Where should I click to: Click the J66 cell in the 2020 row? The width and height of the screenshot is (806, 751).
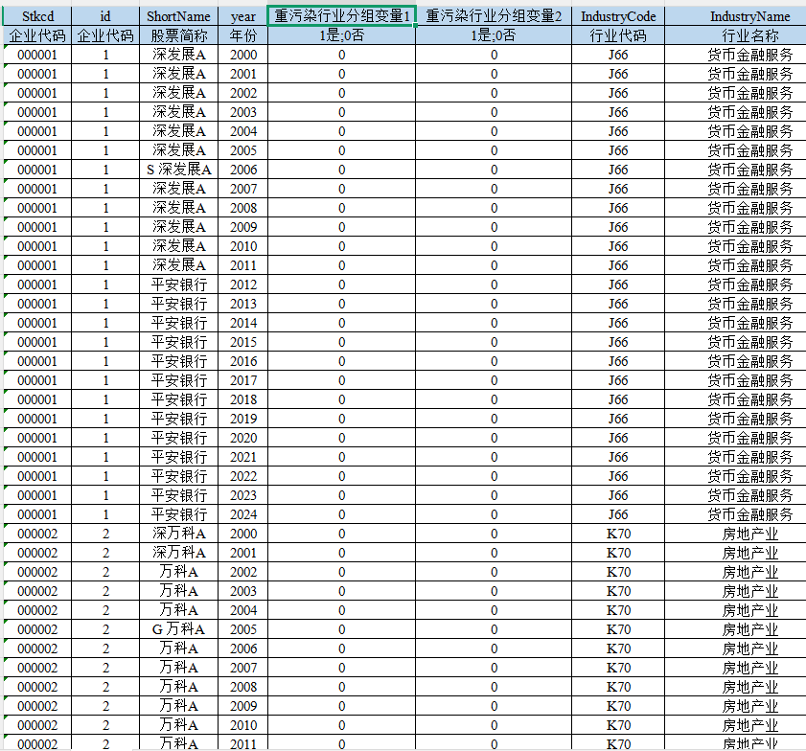tap(618, 438)
